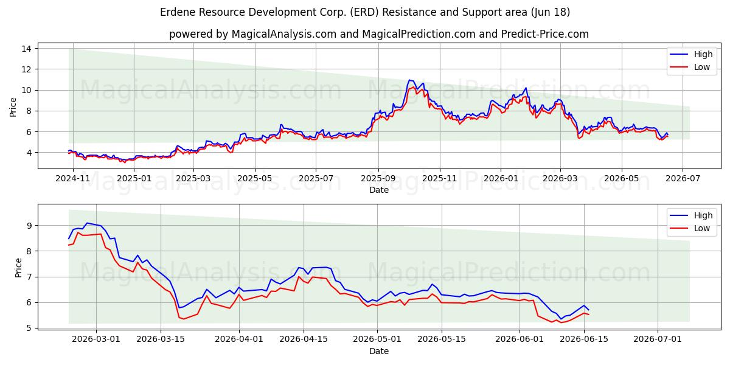Click the October 2025 price peak on top chart
This screenshot has width=730, height=365.
(410, 80)
